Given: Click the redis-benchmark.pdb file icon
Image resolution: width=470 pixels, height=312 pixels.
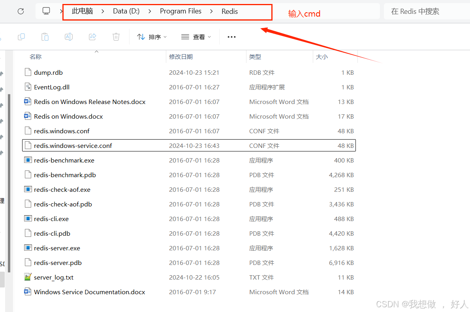Looking at the screenshot, I should [x=28, y=175].
